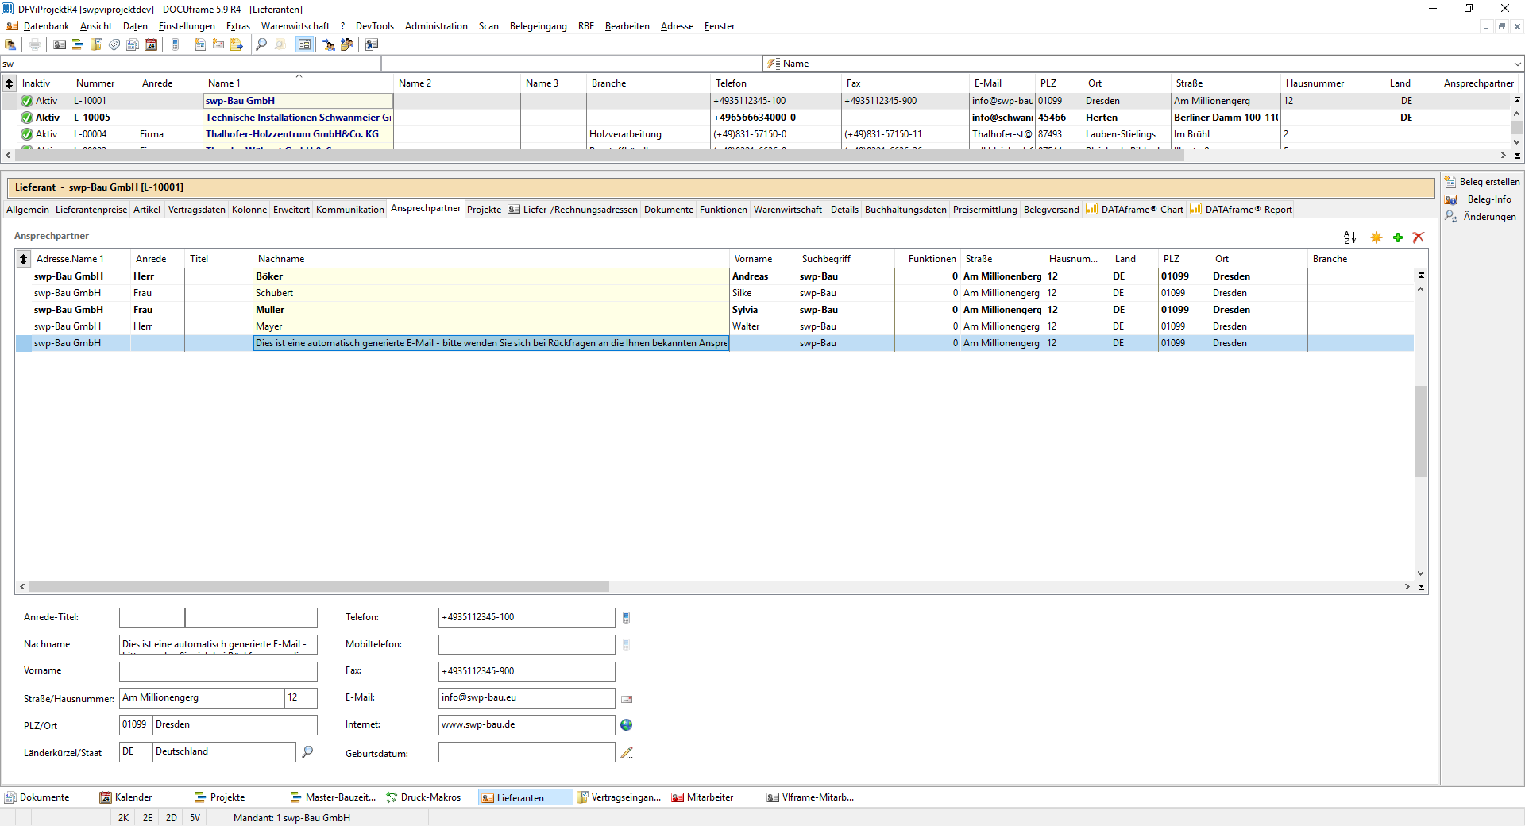
Task: Open the Name search field dropdown
Action: (1517, 64)
